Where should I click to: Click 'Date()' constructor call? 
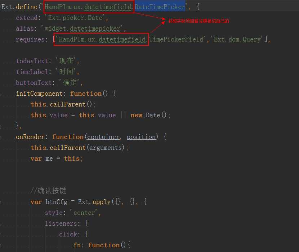pos(156,115)
